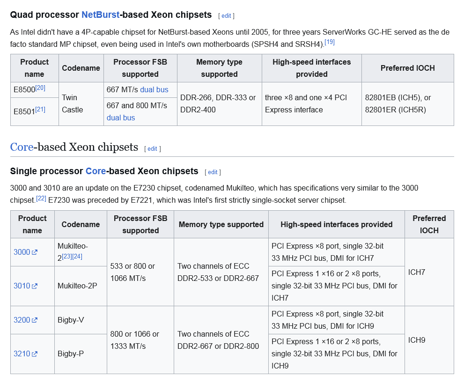Click the 3010 row high-speed interfaces cell ending in ICH7
Screen dimensions: 464x383
coord(337,286)
